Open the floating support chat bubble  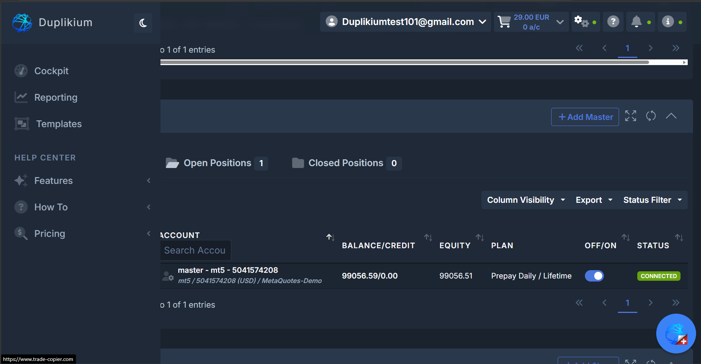tap(676, 333)
